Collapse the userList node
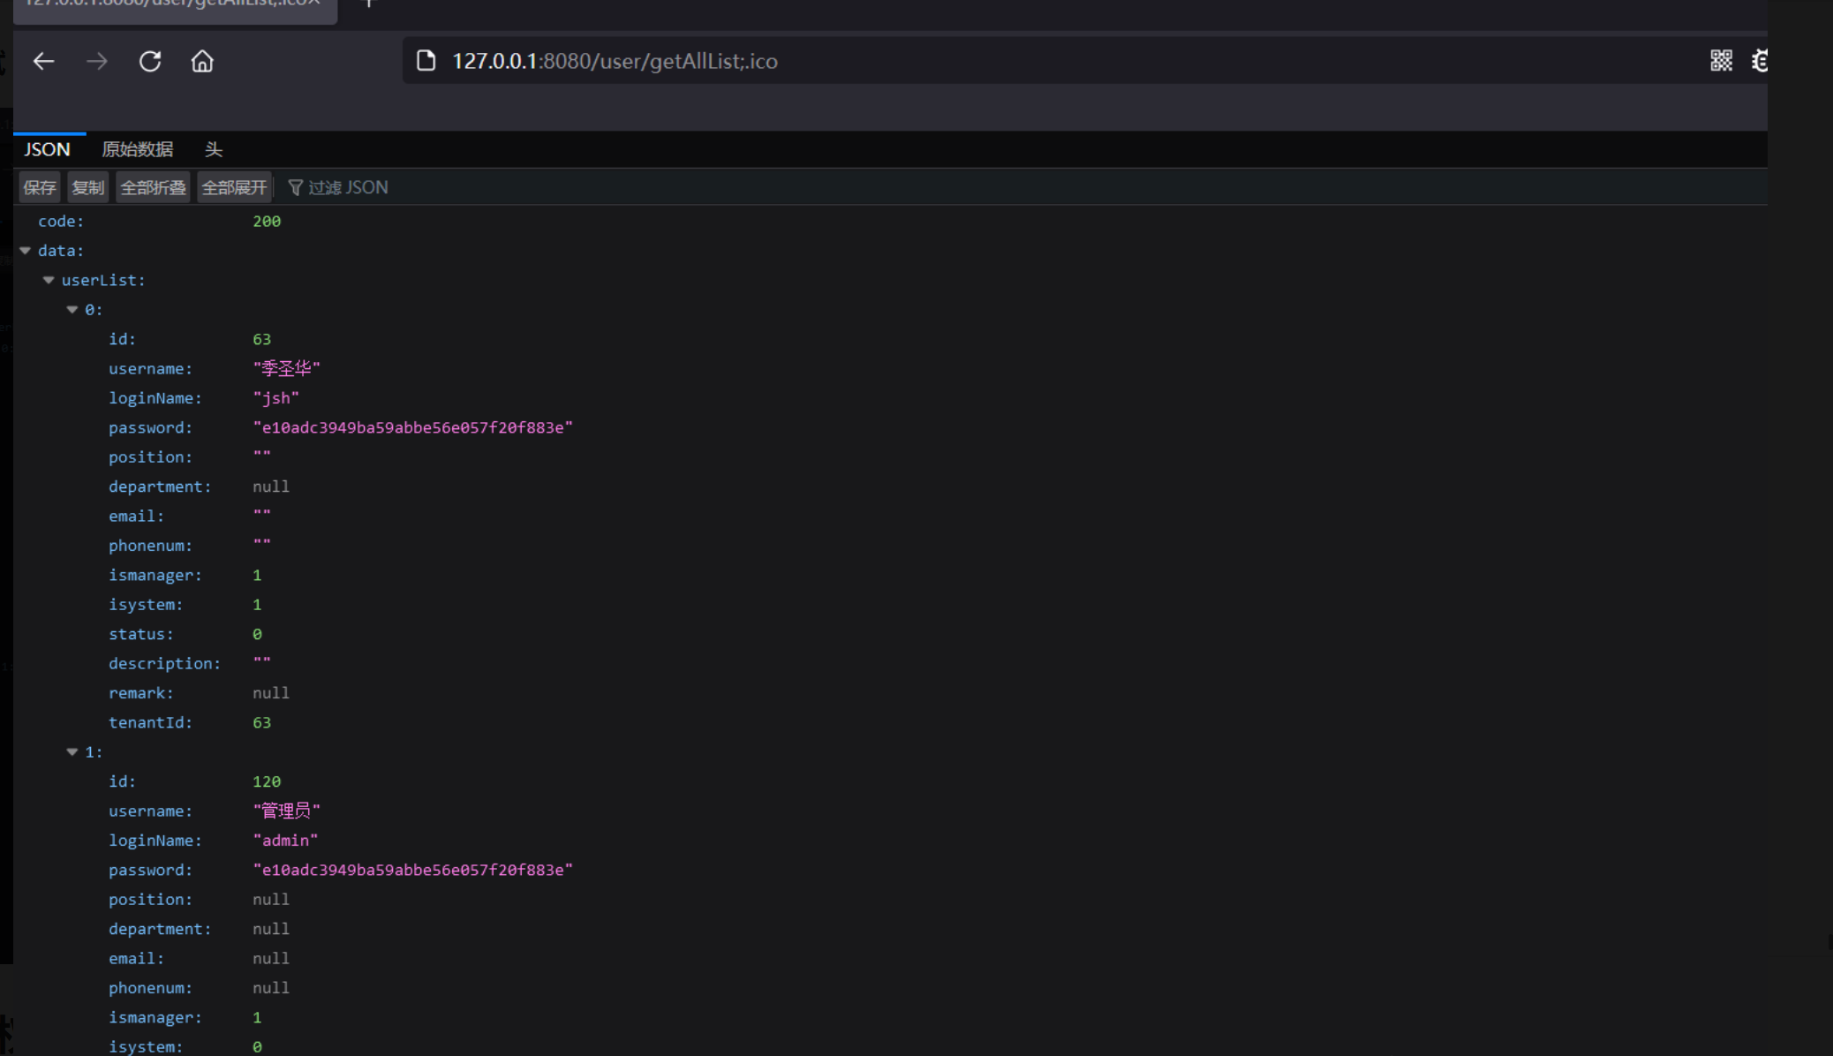Screen dimensions: 1833x1056 [x=49, y=280]
